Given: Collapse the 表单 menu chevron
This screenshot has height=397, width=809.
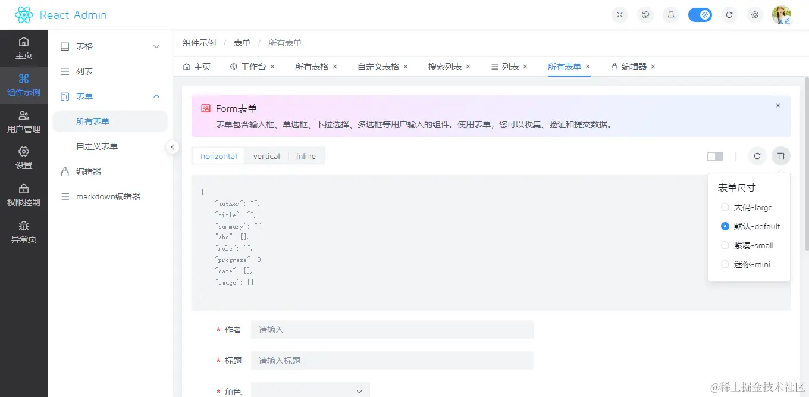Looking at the screenshot, I should coord(156,96).
